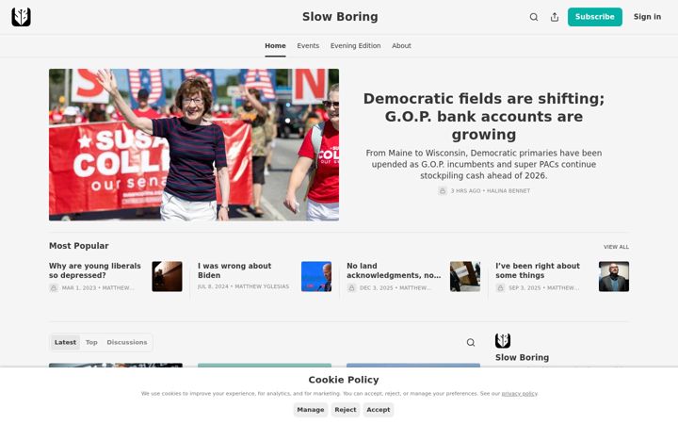This screenshot has width=678, height=424.
Task: Click thumbnail for 'right about some things'
Action: pos(614,276)
